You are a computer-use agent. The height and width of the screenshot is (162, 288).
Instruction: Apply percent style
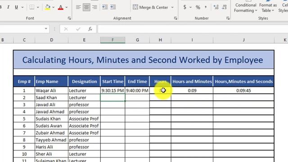click(198, 7)
